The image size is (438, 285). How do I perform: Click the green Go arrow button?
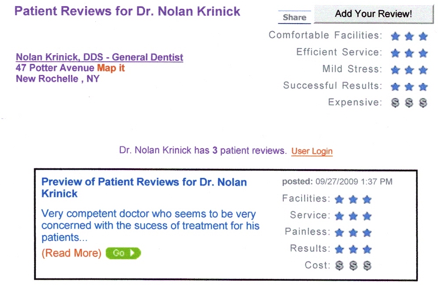123,253
